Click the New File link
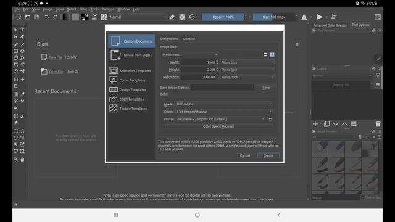Viewport: 395px width, 222px height. (56, 57)
